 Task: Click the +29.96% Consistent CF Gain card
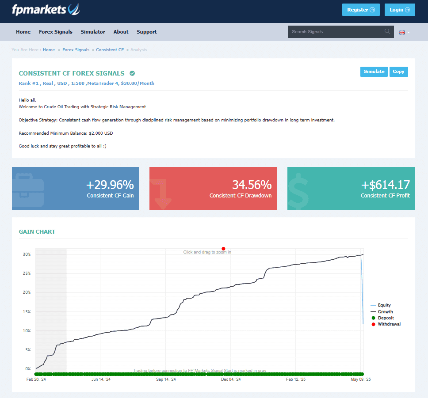75,189
